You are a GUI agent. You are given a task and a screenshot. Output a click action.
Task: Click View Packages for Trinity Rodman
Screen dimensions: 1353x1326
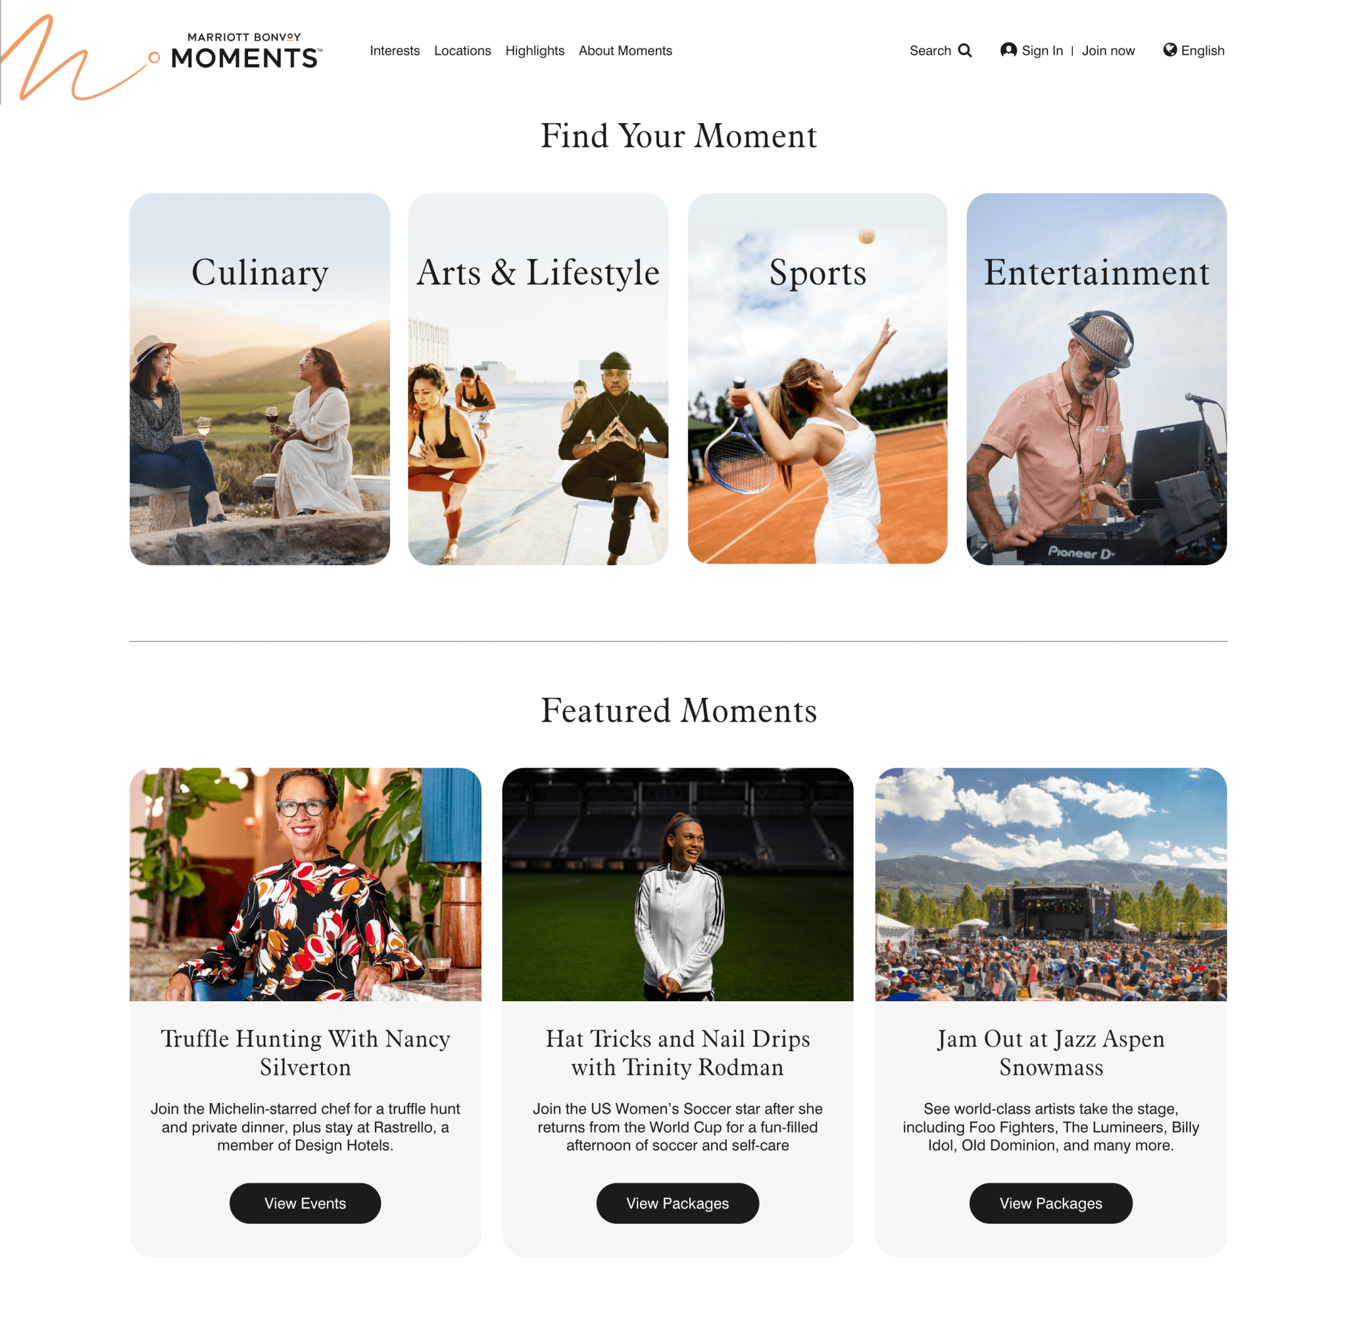click(x=676, y=1204)
